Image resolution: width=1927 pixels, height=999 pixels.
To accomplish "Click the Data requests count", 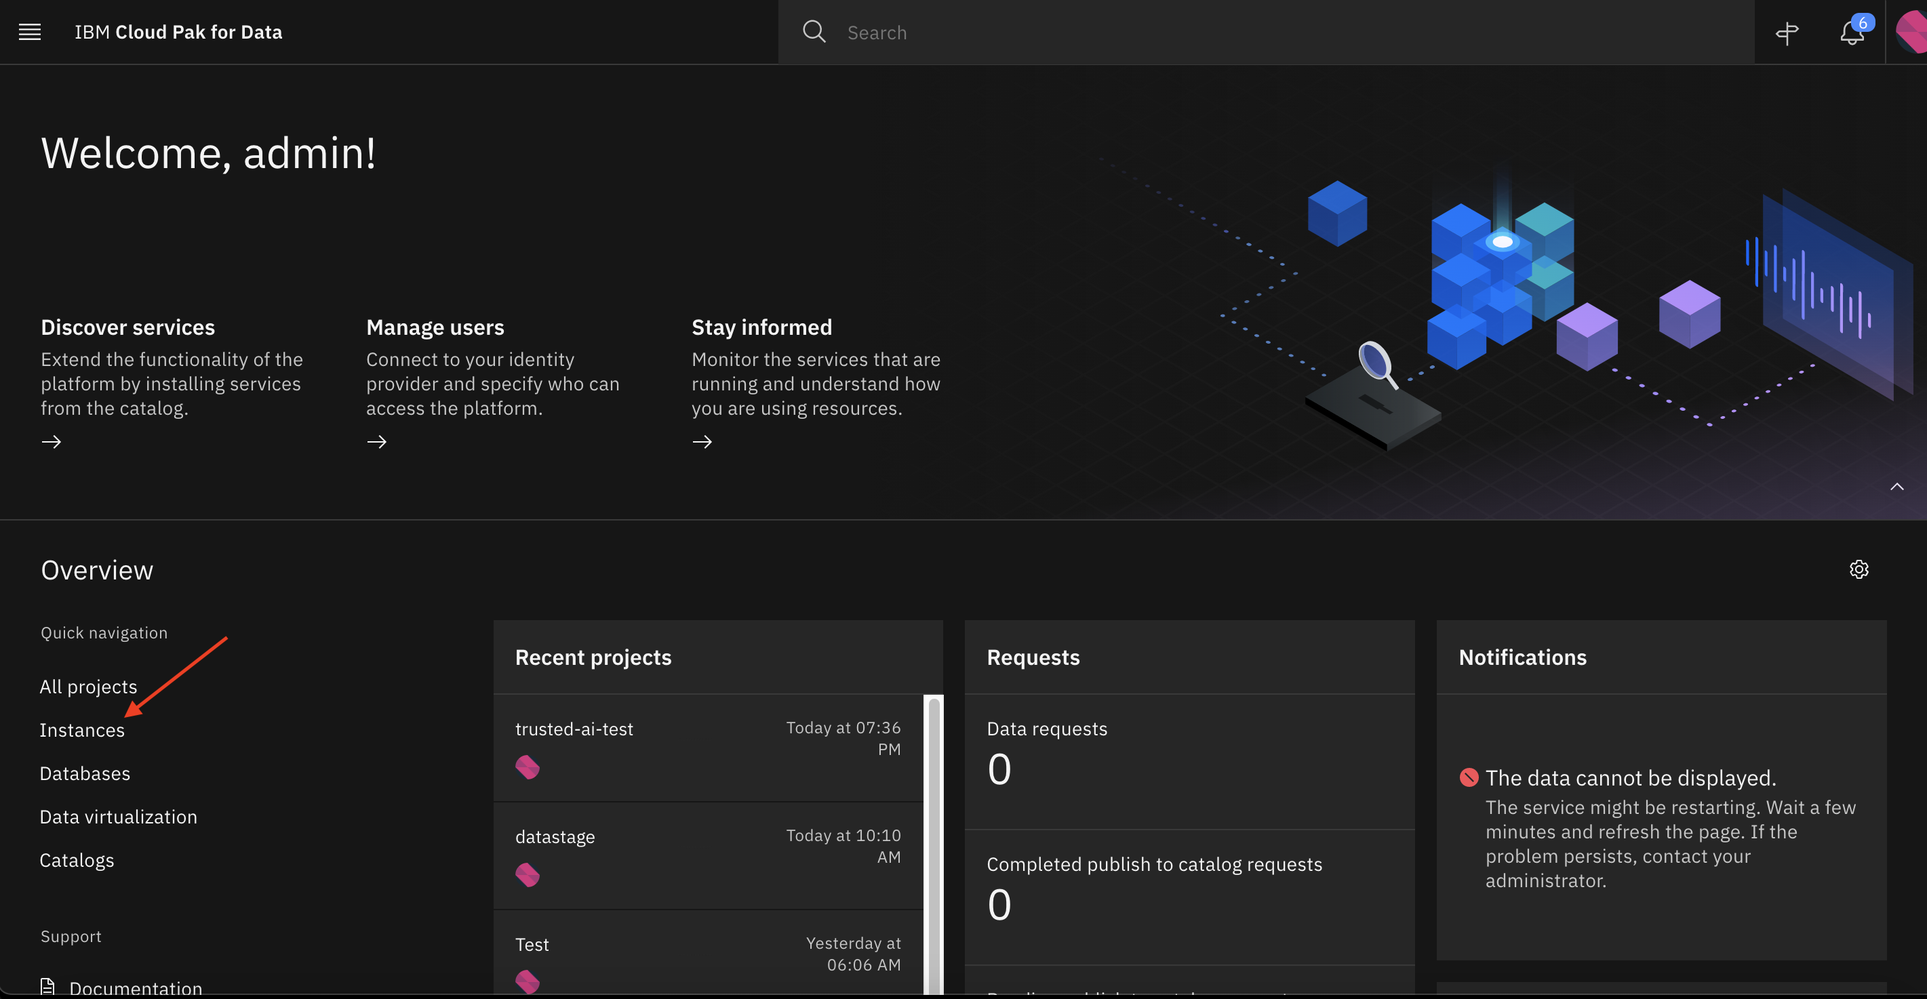I will tap(999, 769).
